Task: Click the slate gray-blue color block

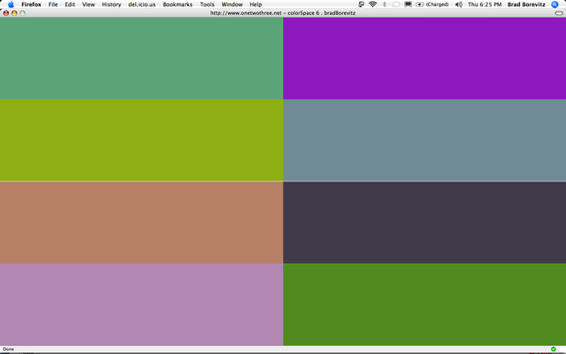Action: point(424,140)
